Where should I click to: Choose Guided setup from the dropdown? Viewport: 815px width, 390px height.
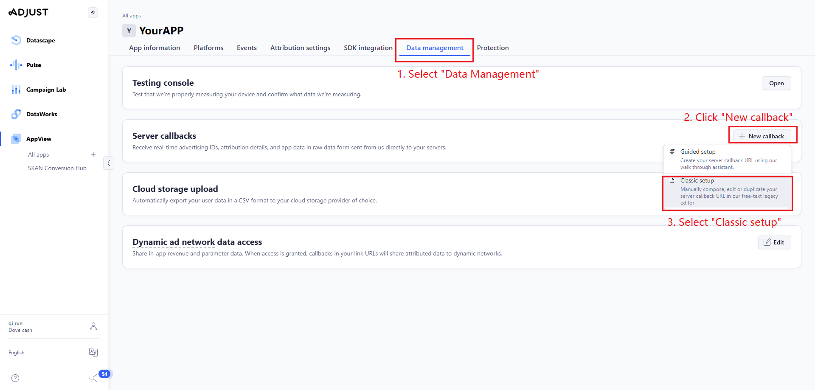pos(727,159)
